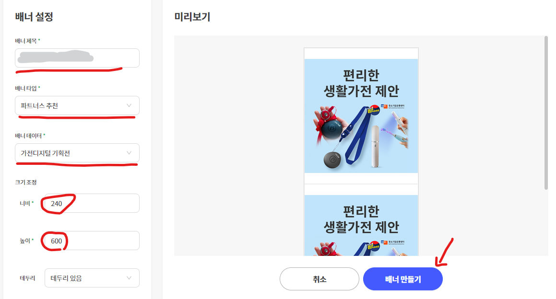Select the second 편리한 생활가전 제안 banner preview
Viewport: 556px width, 299px height.
(x=361, y=225)
